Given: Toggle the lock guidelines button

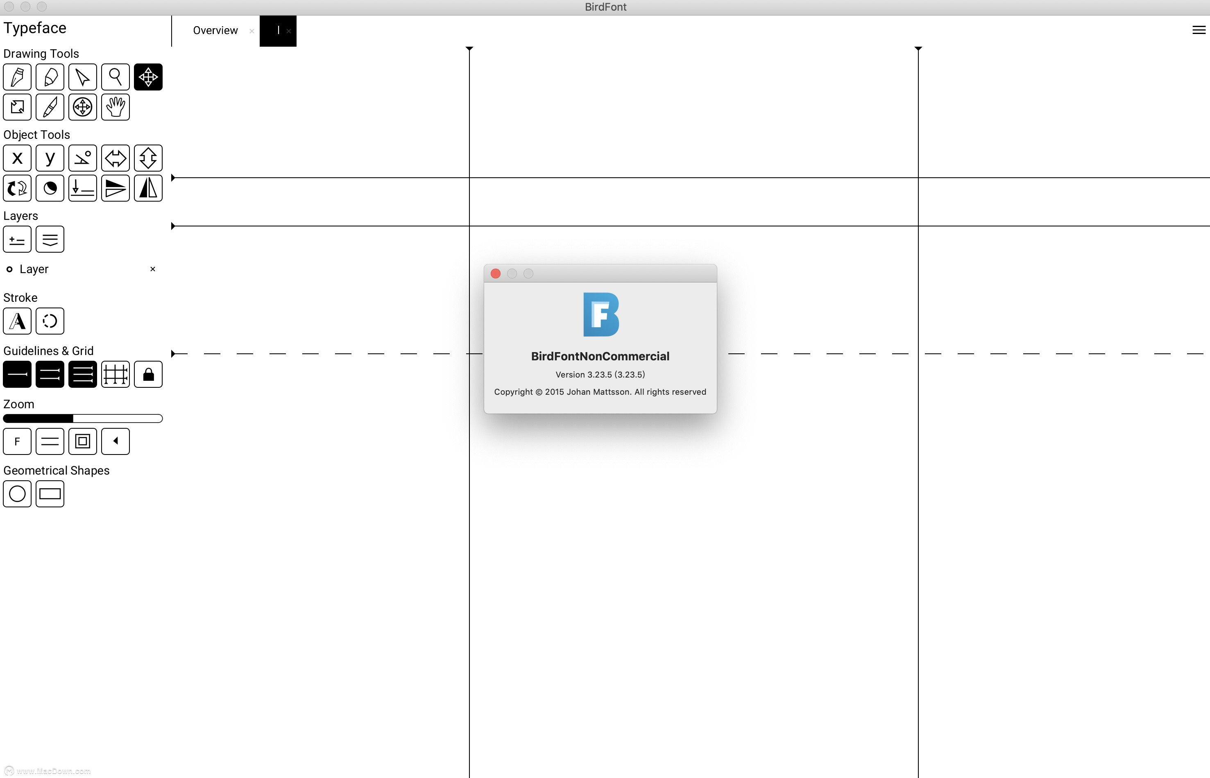Looking at the screenshot, I should point(148,374).
